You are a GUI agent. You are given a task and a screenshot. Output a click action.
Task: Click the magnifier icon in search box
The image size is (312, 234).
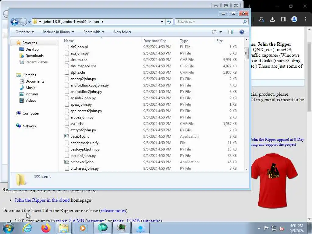(x=245, y=22)
